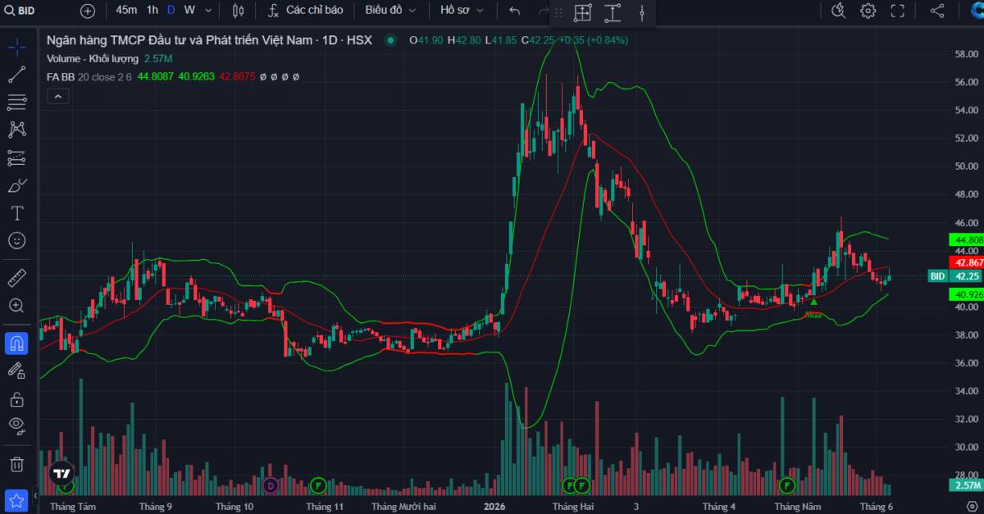Switch to the 45m timeframe

click(x=126, y=11)
